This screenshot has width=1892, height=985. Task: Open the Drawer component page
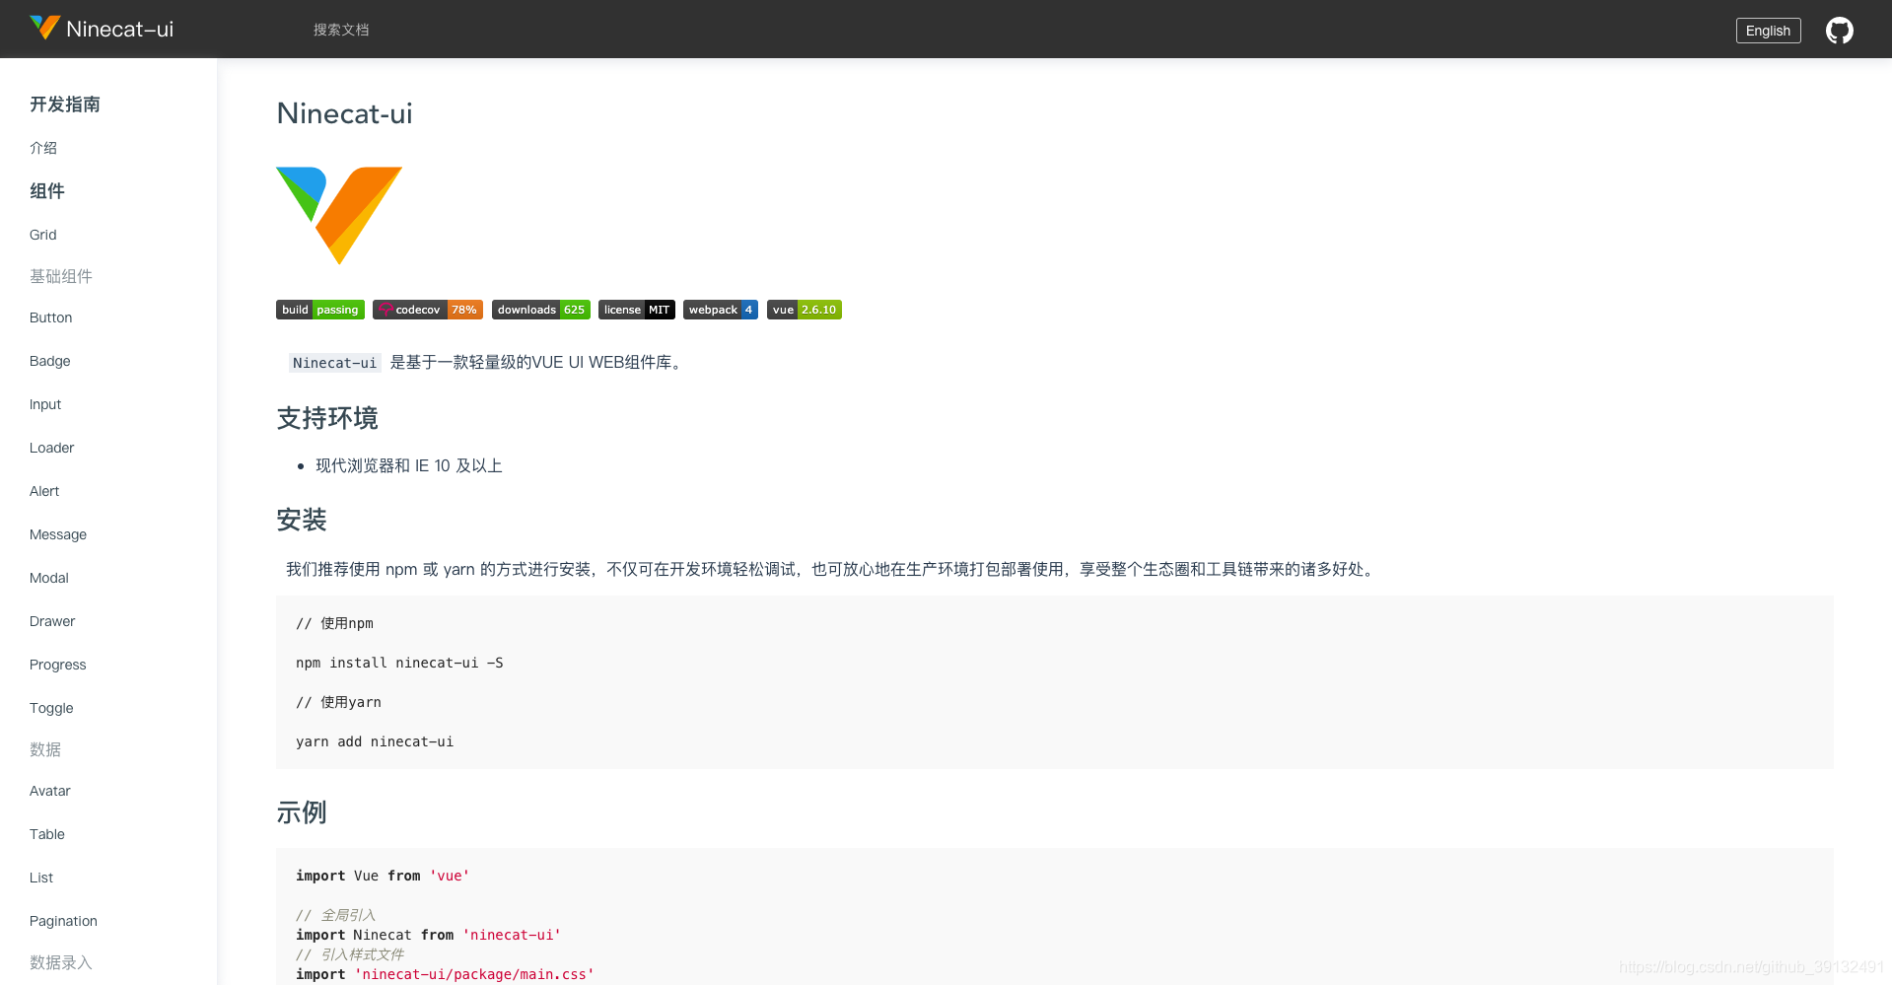tap(52, 621)
